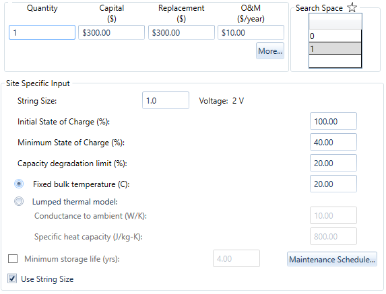This screenshot has height=294, width=386.
Task: Click the Fixed bulk temperature value field
Action: (x=333, y=184)
